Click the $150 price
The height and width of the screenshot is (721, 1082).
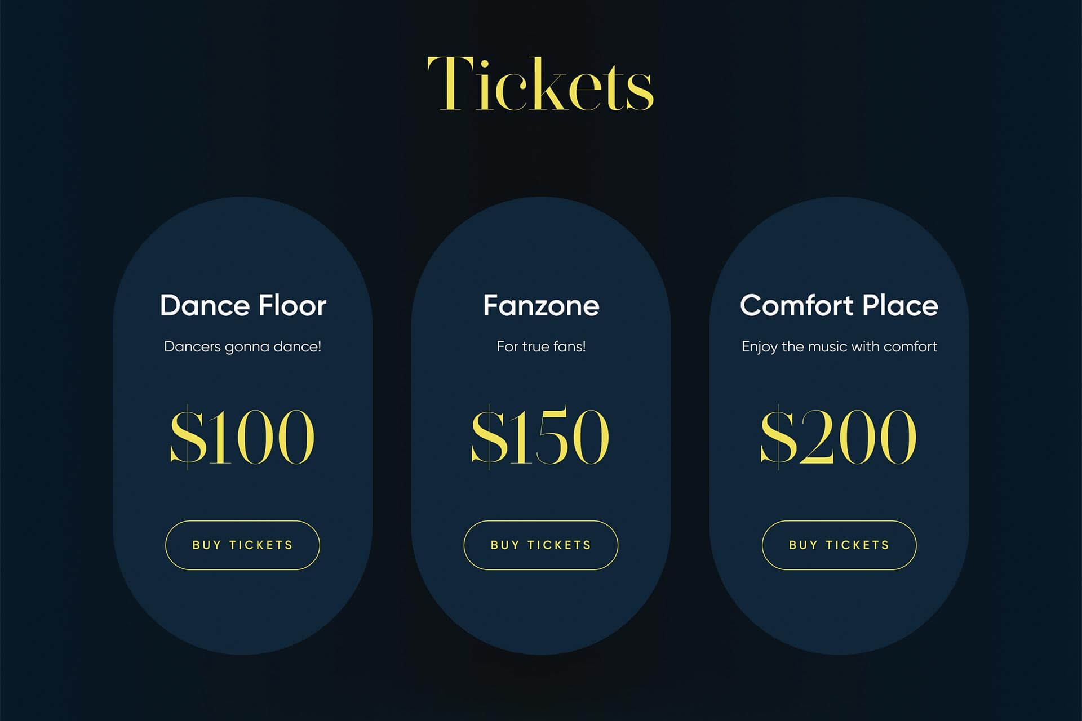click(x=540, y=437)
